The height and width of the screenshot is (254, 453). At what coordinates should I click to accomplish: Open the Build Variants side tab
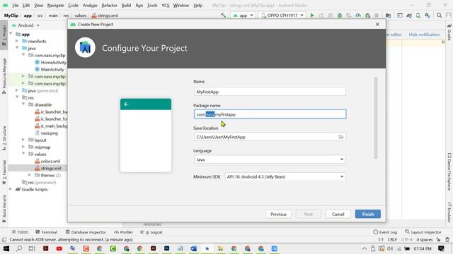[4, 208]
